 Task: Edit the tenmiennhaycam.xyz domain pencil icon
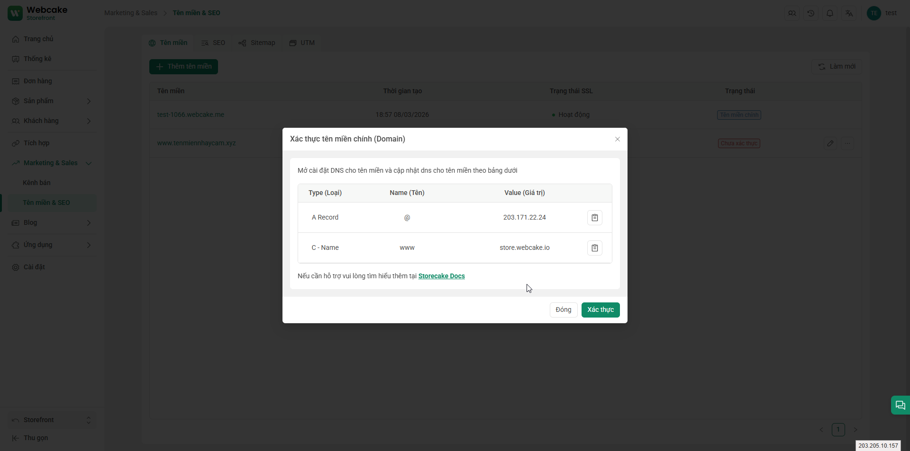pos(830,143)
